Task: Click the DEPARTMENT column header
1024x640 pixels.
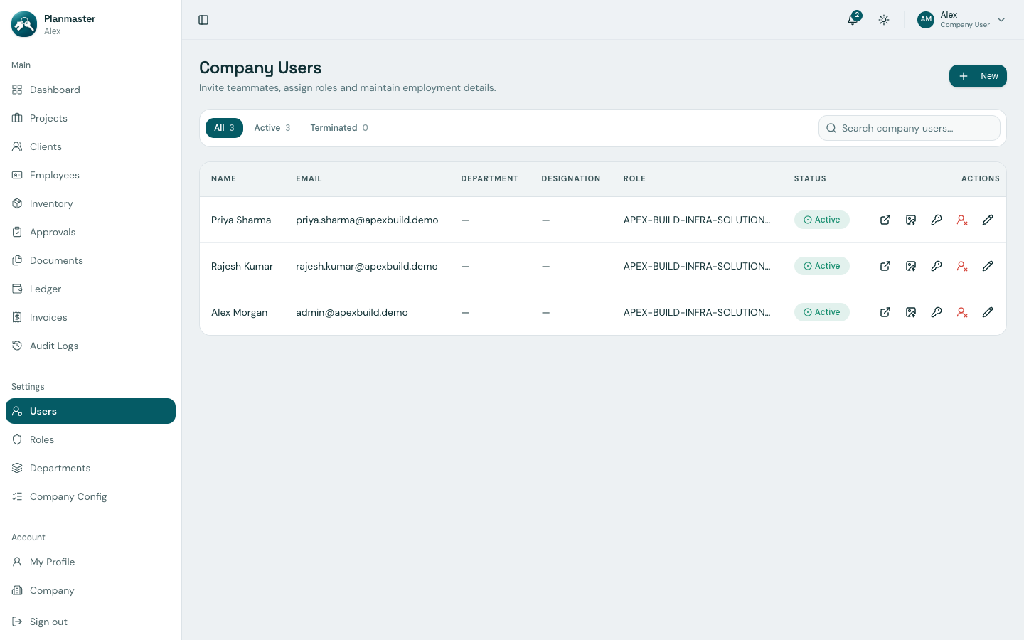Action: tap(489, 178)
